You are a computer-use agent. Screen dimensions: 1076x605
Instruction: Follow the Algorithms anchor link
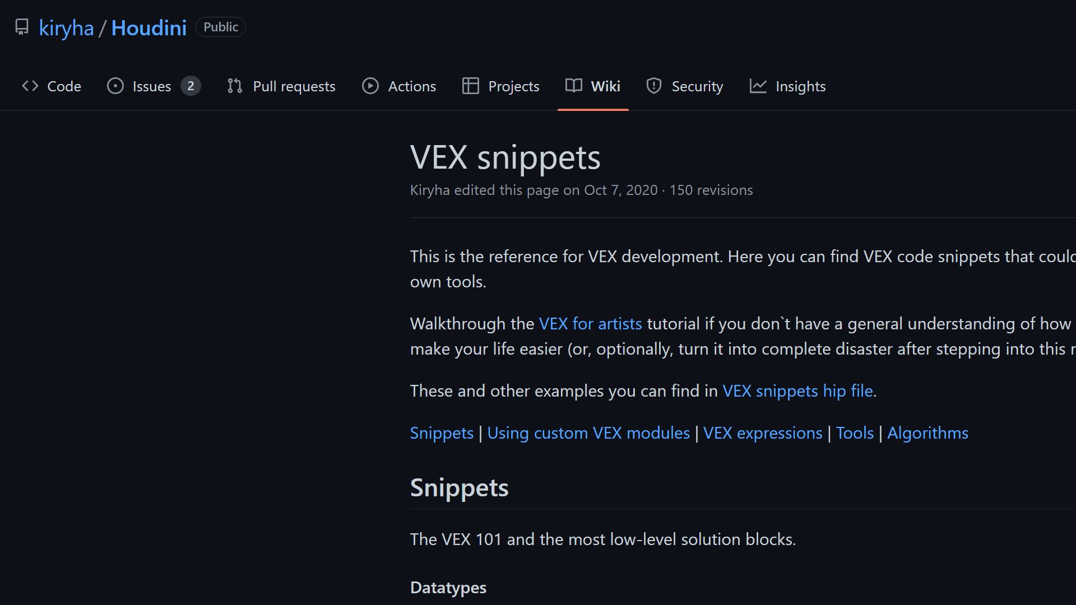927,433
